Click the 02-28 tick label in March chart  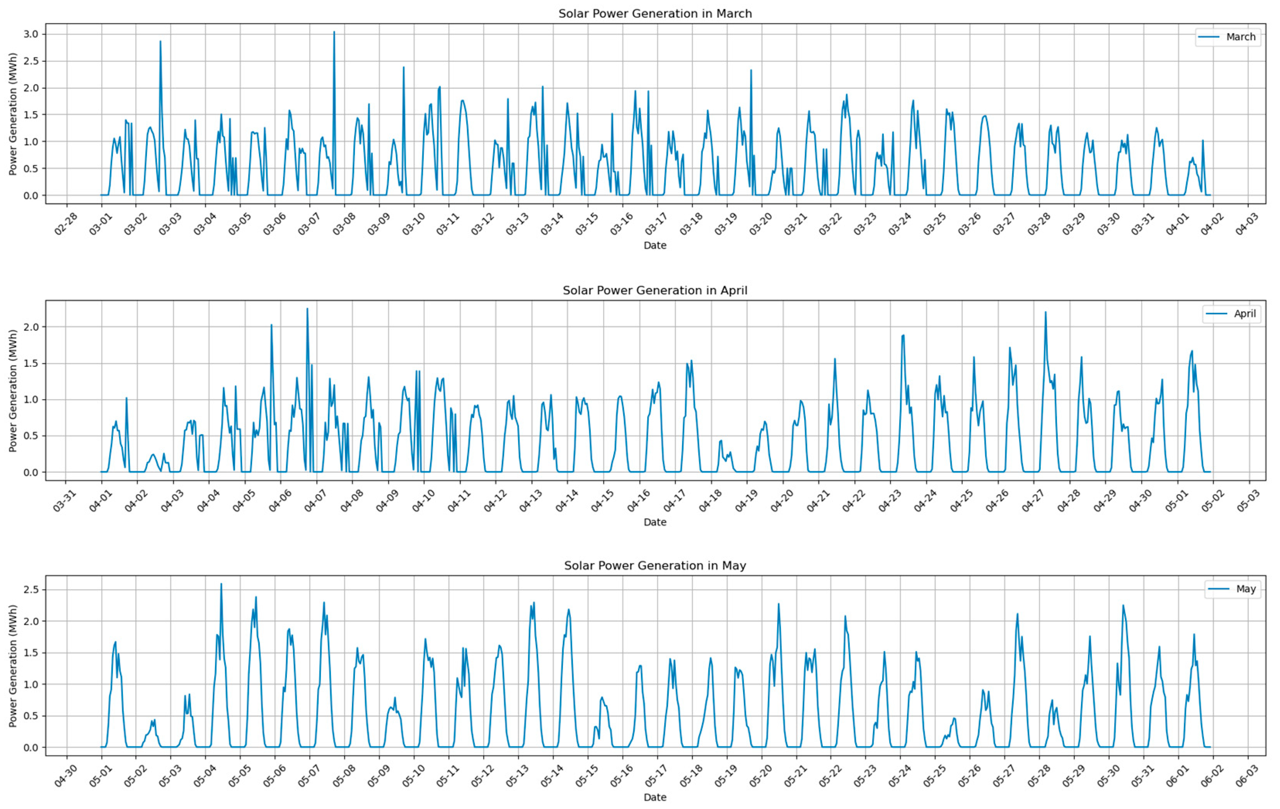point(65,224)
